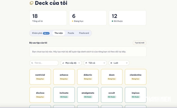Open the impious word card
The height and width of the screenshot is (108, 177).
coord(136,95)
